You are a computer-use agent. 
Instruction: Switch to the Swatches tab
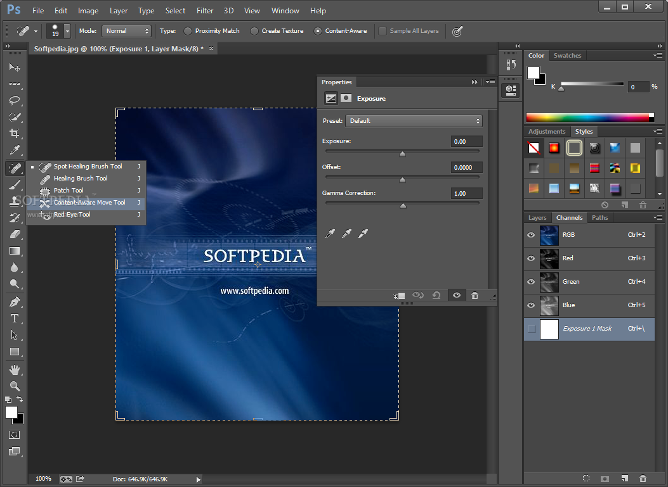point(567,55)
